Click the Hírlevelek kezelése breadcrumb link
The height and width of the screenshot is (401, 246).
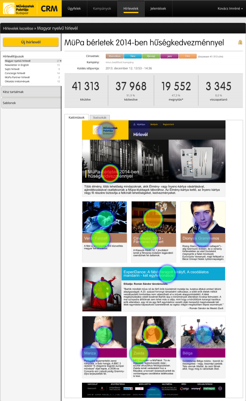[18, 28]
